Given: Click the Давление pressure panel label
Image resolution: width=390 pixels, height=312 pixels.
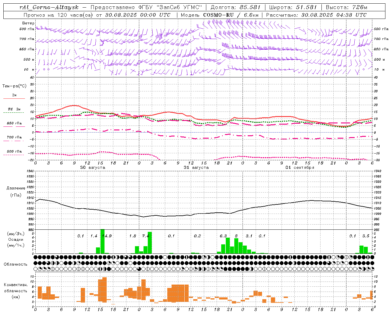Looking at the screenshot, I should tap(16, 188).
